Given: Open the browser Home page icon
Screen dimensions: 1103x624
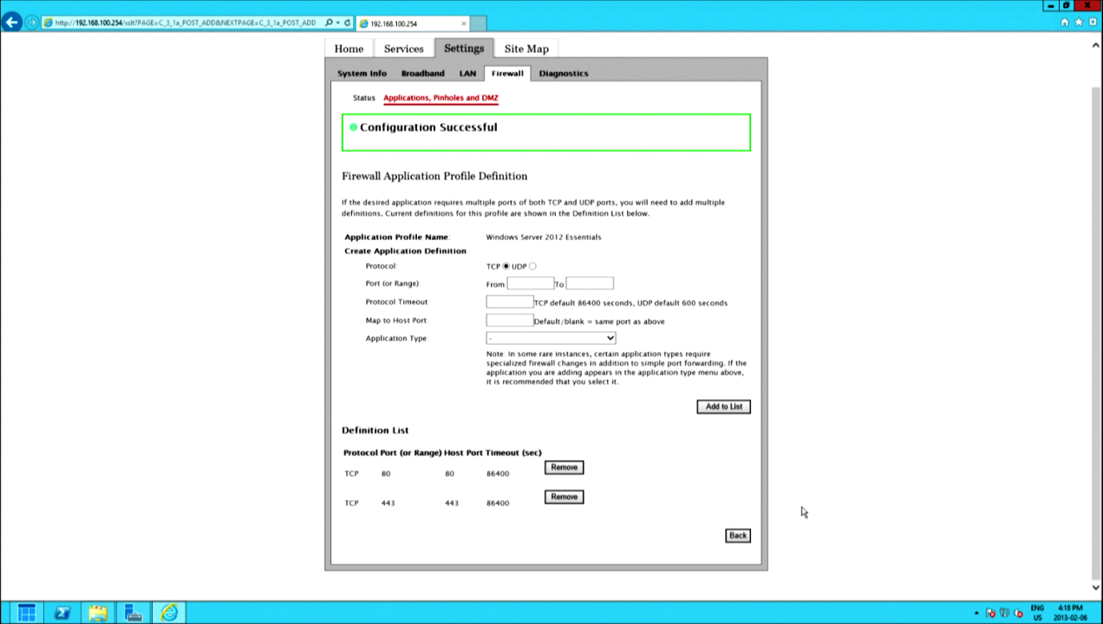Looking at the screenshot, I should [x=1065, y=23].
